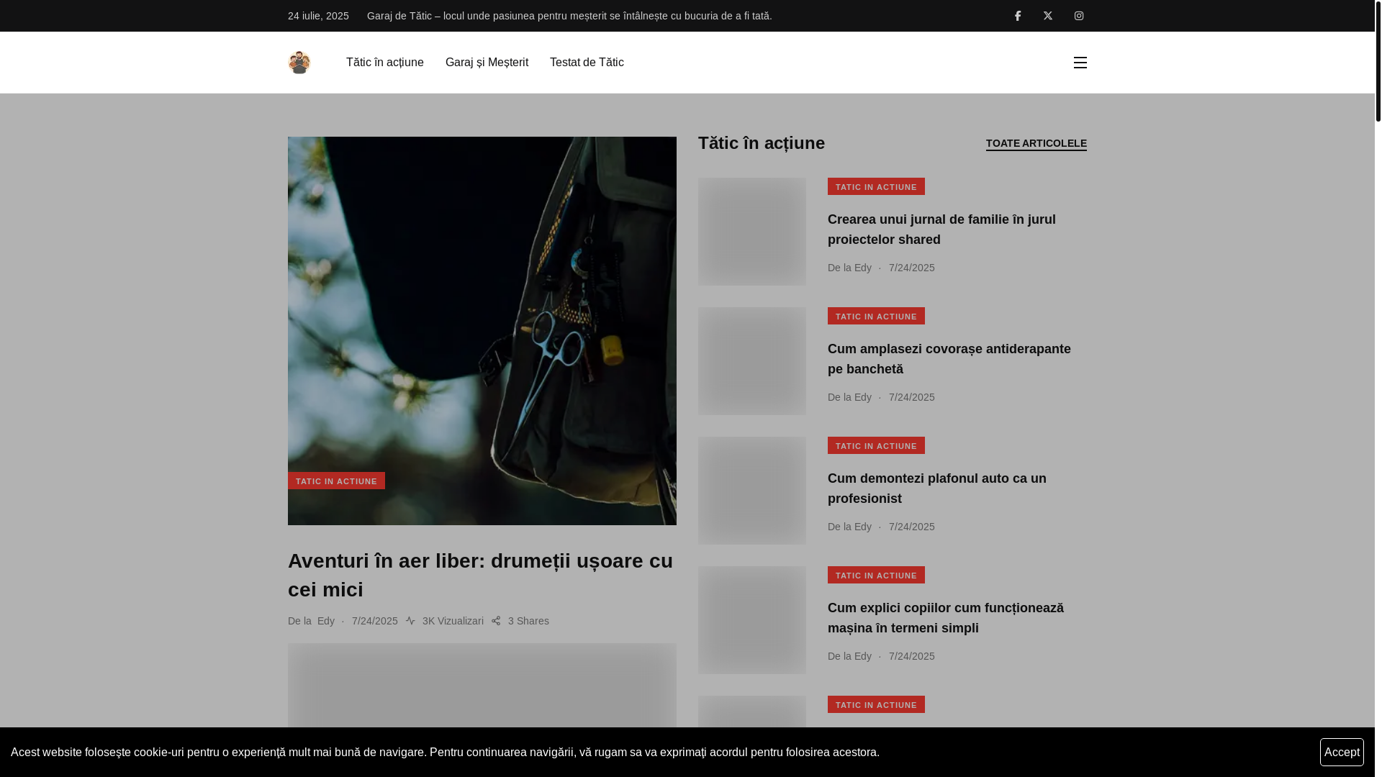
Task: Click the page vertical scrollbar thumb
Action: (x=1378, y=61)
